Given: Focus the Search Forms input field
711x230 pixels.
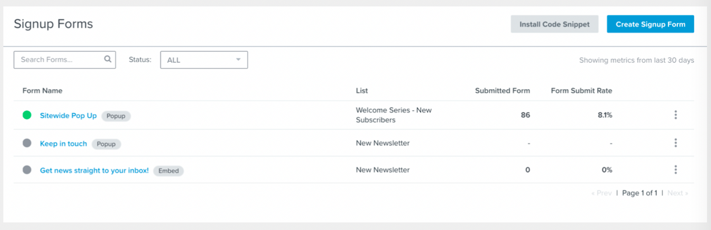Looking at the screenshot, I should coord(60,60).
